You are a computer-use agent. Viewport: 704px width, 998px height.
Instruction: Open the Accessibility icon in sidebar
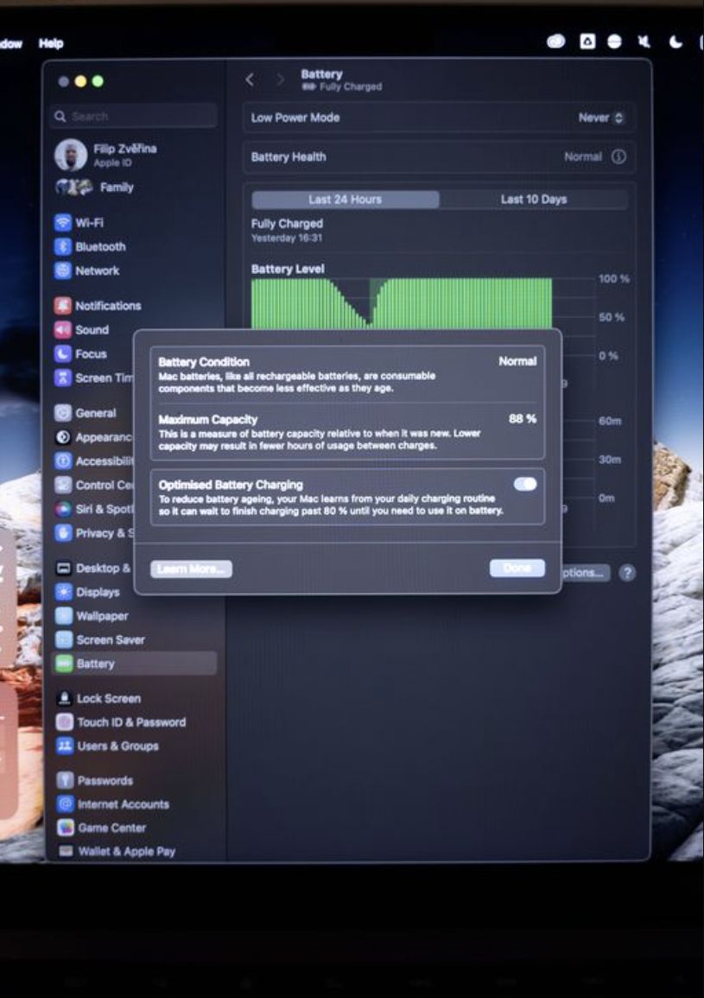[x=62, y=461]
